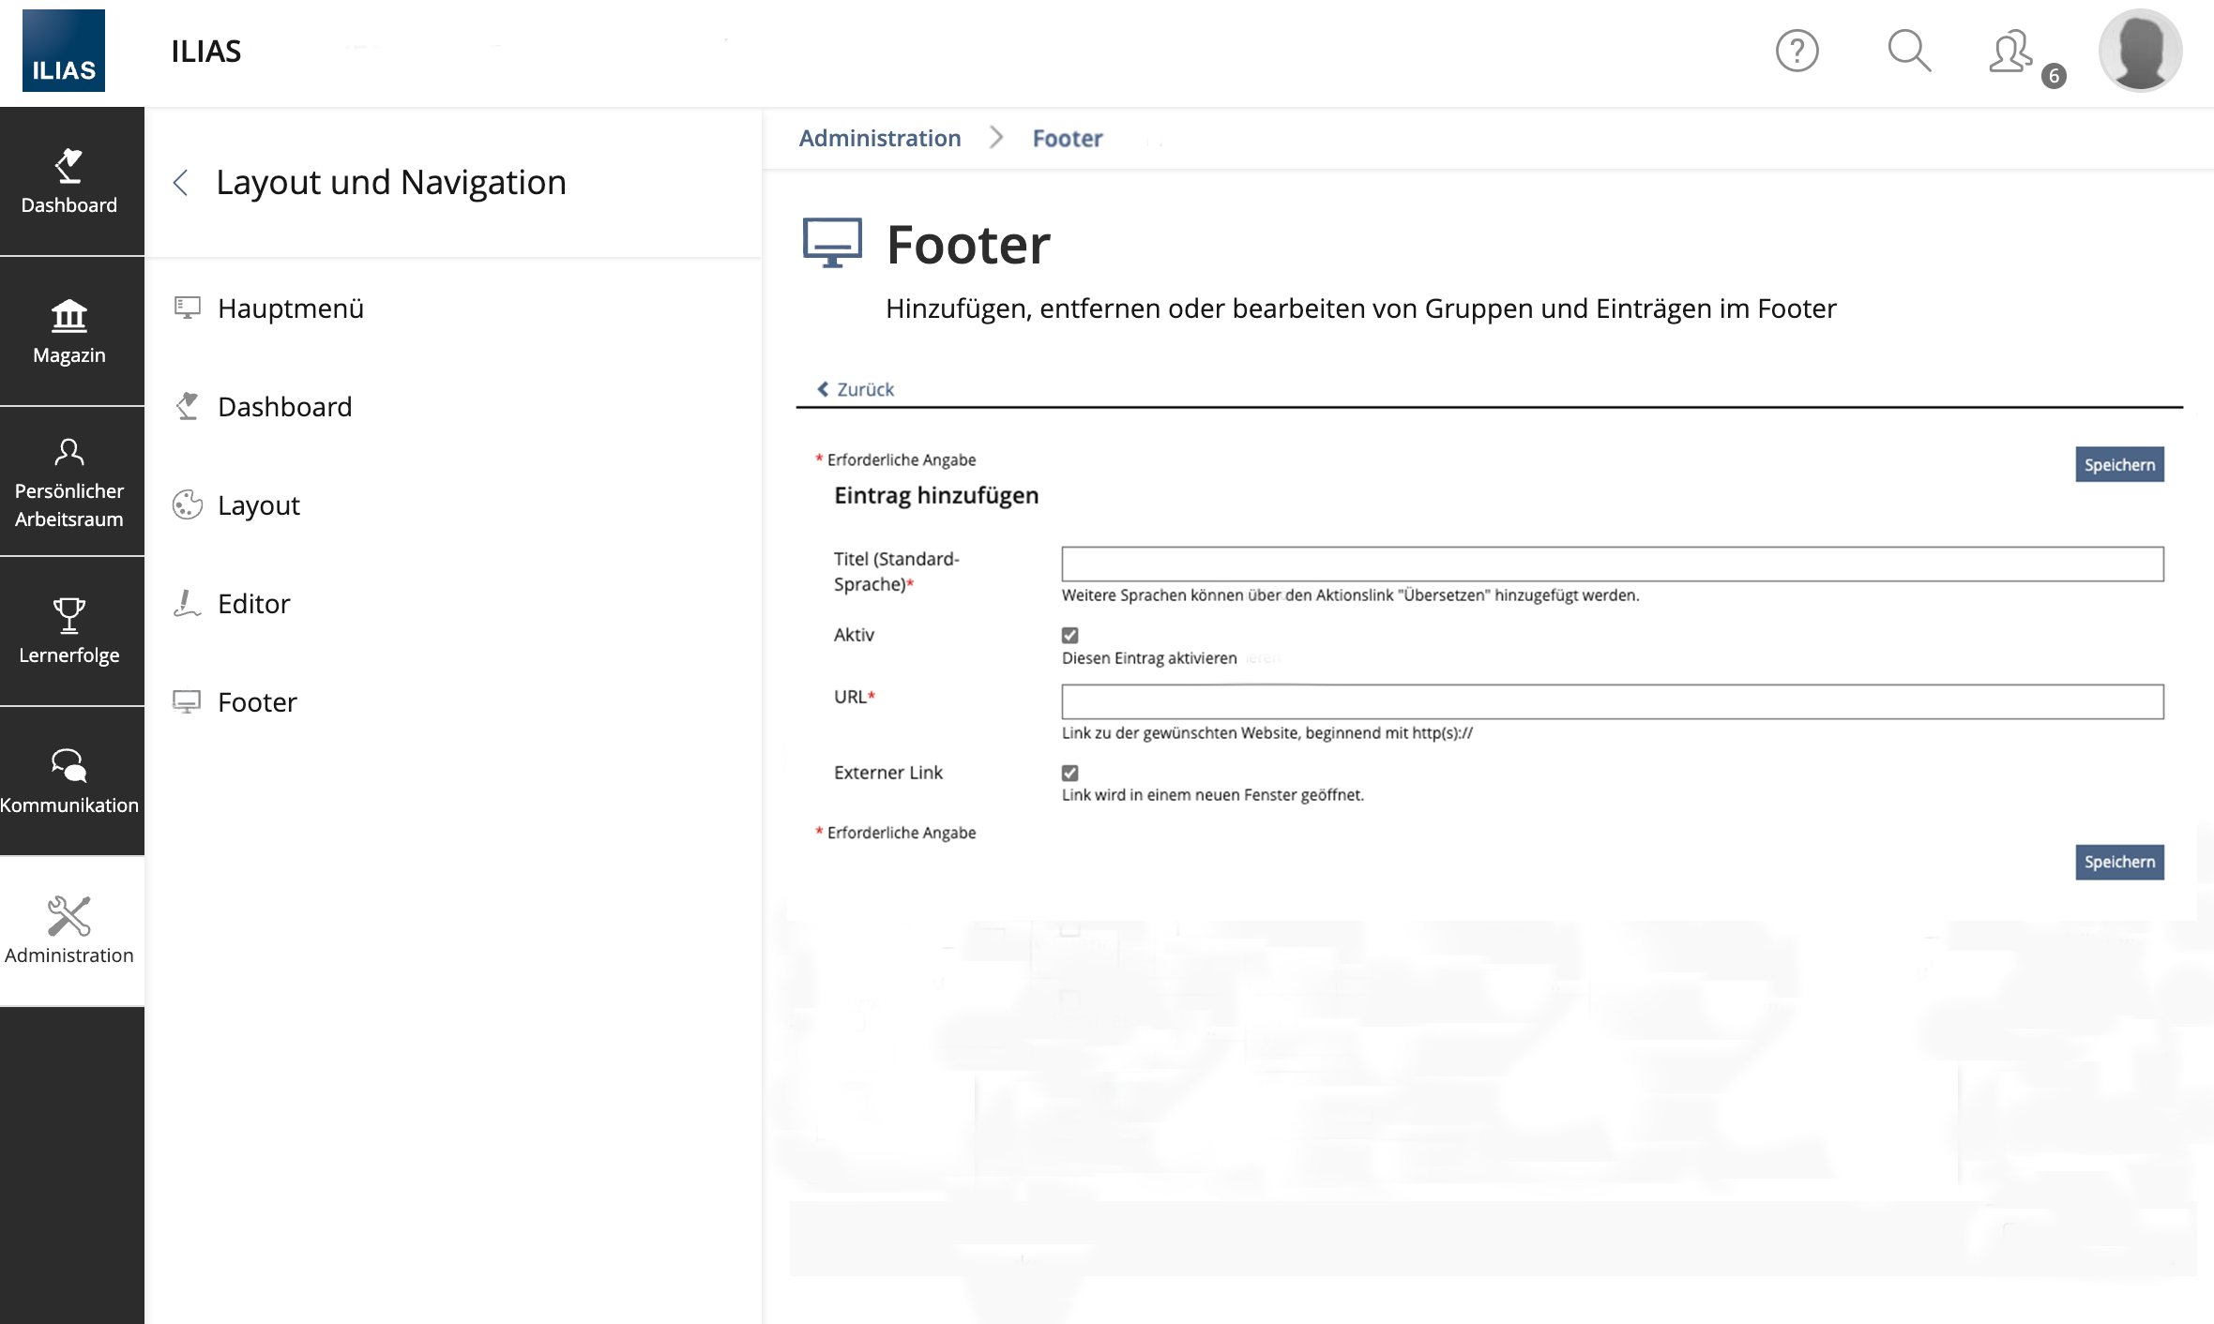
Task: Collapse Layout und Navigation with back chevron
Action: pos(182,183)
